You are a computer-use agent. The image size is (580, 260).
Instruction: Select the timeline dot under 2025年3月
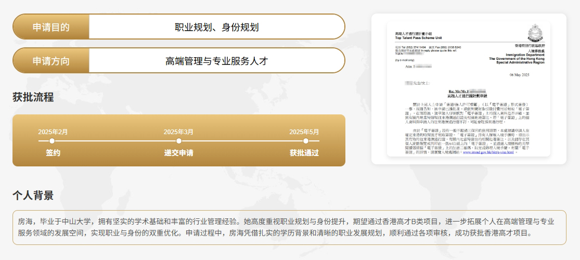pyautogui.click(x=179, y=141)
